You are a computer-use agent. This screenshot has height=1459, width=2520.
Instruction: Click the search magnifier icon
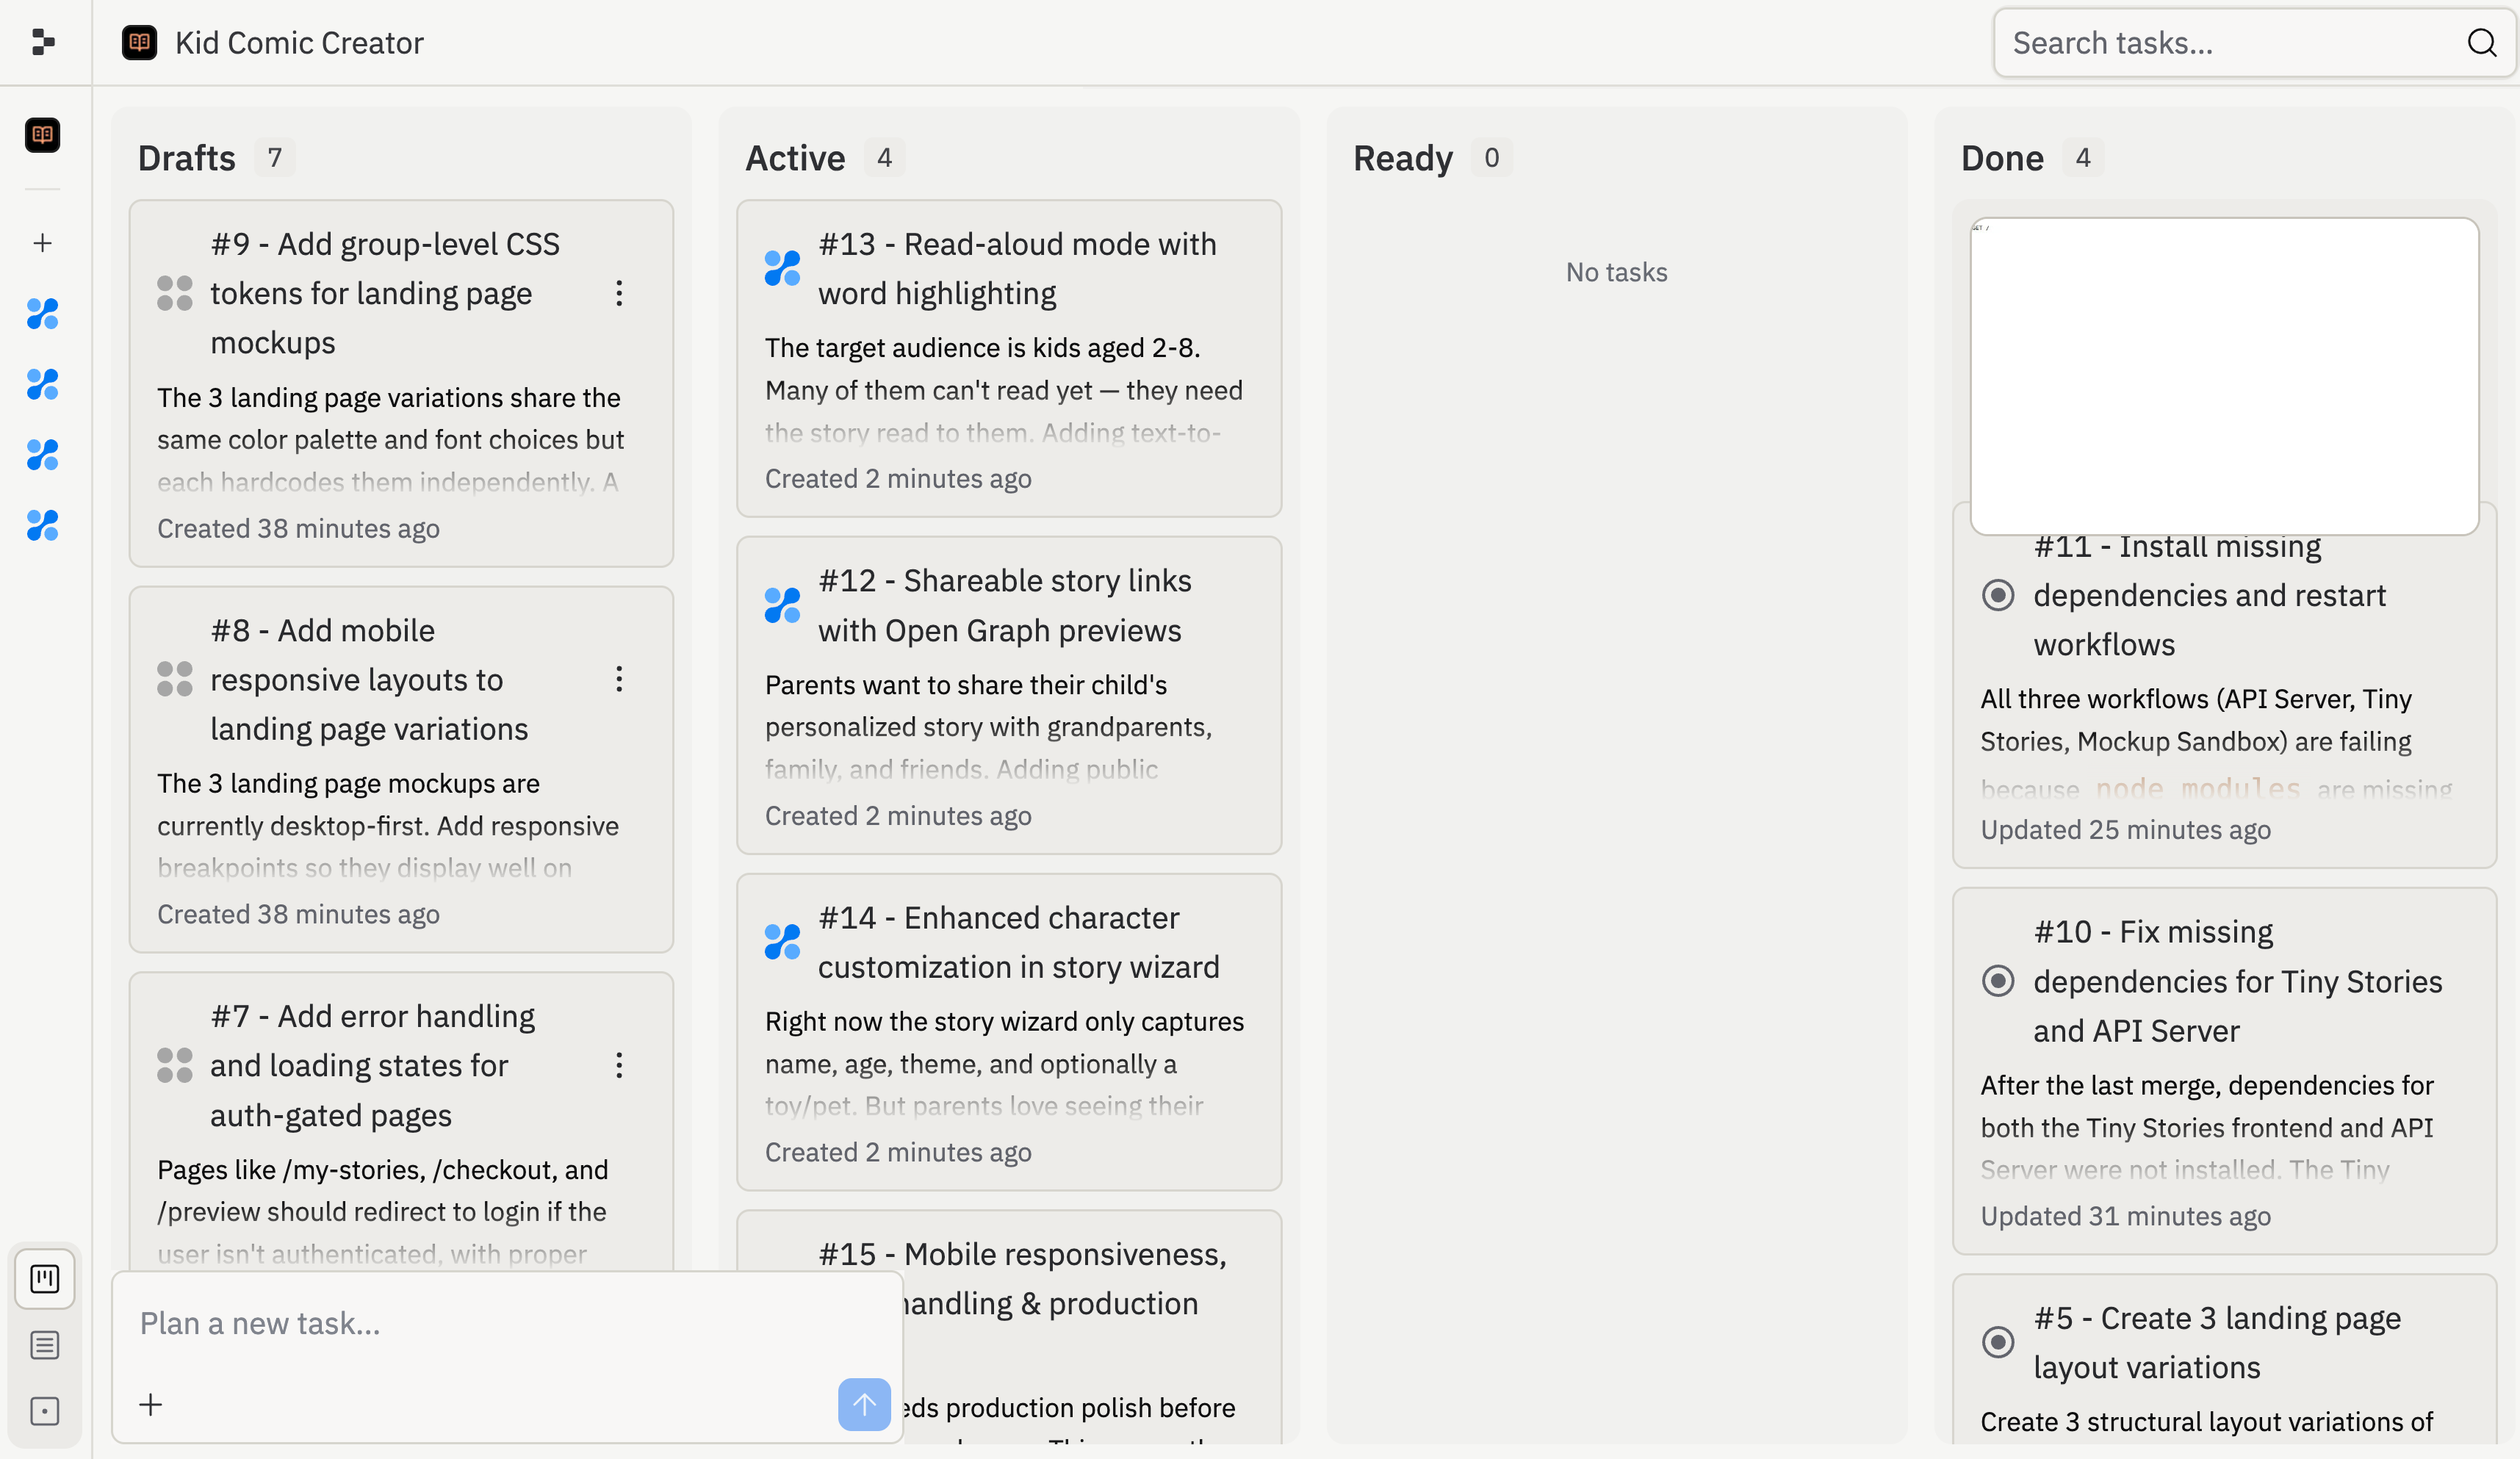coord(2482,42)
